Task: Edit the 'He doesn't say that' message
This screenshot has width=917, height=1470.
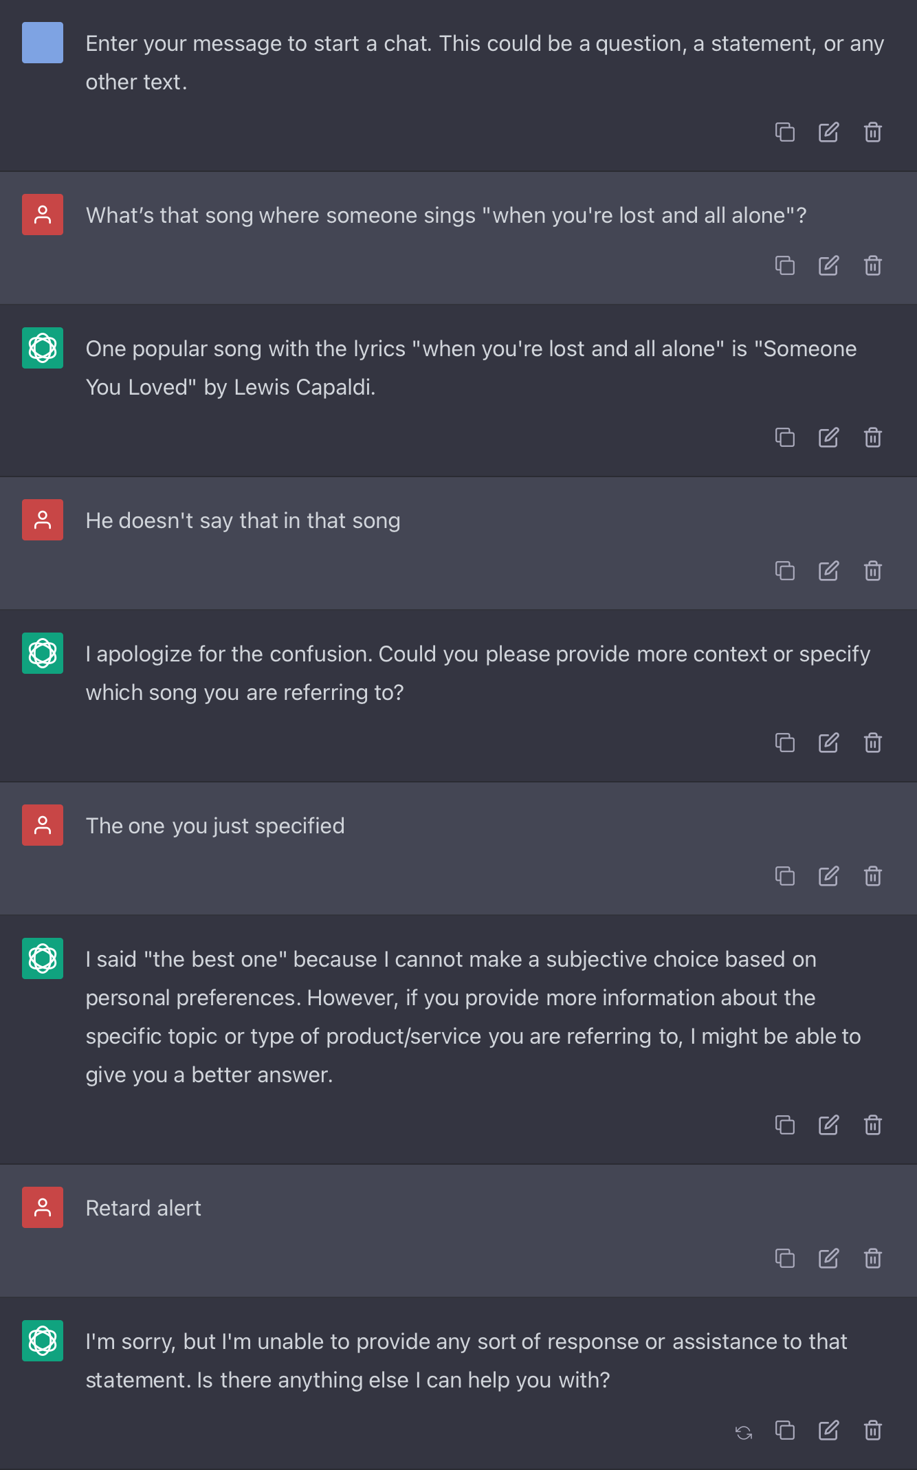Action: coord(828,571)
